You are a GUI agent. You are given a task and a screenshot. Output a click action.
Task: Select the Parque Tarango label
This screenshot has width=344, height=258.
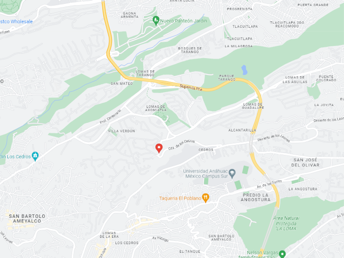click(227, 78)
